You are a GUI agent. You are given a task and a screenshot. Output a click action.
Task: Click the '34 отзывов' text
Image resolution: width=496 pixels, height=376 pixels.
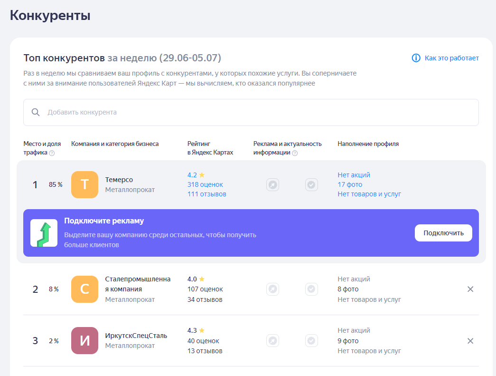(x=205, y=299)
